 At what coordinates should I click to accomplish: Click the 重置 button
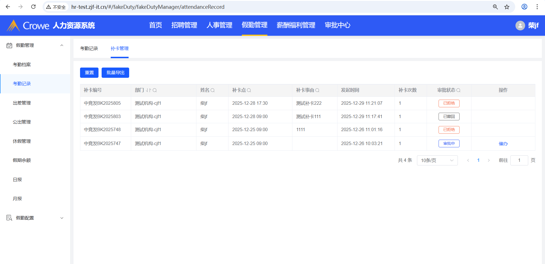click(x=89, y=73)
